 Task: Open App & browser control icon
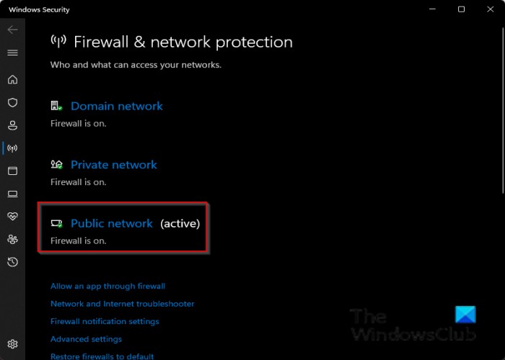(12, 171)
